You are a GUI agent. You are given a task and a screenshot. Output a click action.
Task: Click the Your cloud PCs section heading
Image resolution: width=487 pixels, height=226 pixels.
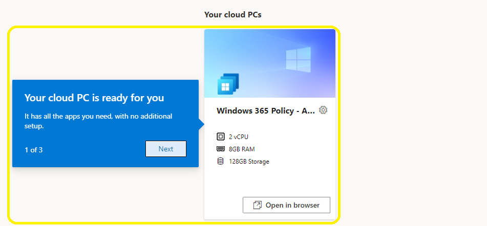(x=232, y=14)
